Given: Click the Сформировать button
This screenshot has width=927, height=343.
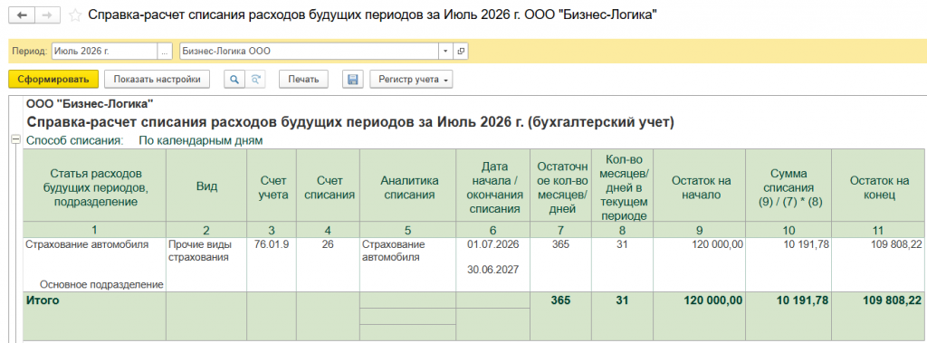Looking at the screenshot, I should click(53, 80).
